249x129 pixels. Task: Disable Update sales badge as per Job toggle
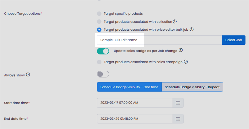pyautogui.click(x=103, y=51)
